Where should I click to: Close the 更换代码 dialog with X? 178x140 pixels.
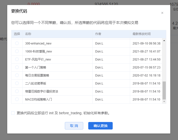162,13
